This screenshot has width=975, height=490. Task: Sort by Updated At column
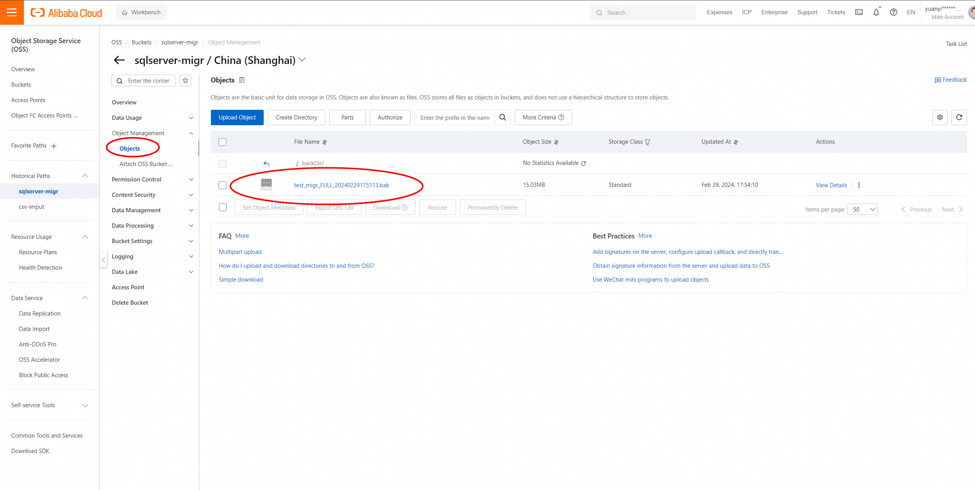[736, 142]
